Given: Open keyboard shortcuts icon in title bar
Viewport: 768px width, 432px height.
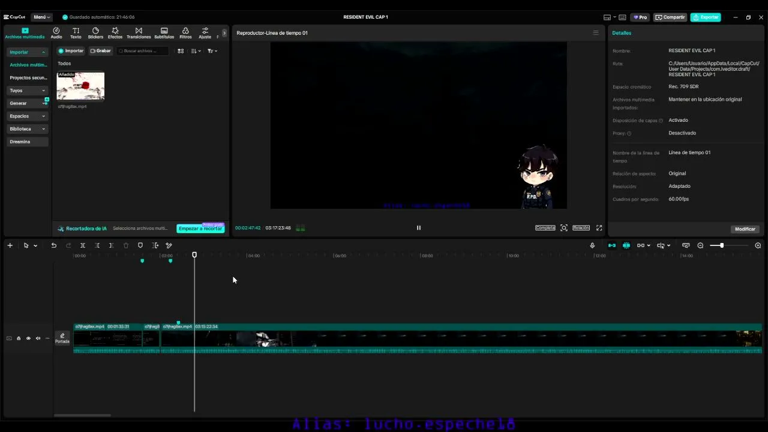Looking at the screenshot, I should pyautogui.click(x=622, y=17).
